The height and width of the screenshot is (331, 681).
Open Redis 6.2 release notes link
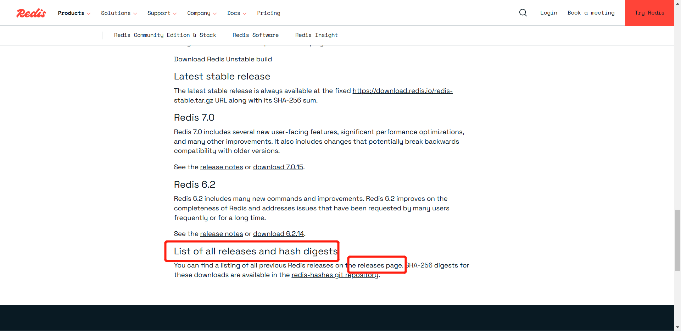pos(222,234)
